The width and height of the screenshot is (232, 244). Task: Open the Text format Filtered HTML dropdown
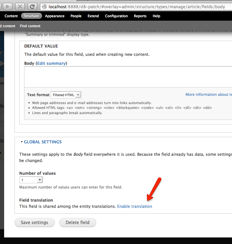pyautogui.click(x=66, y=95)
